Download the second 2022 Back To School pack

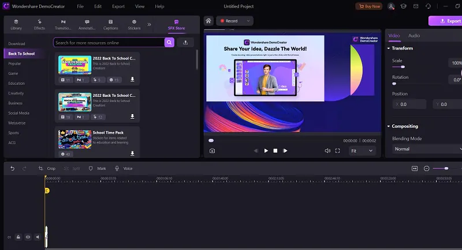[132, 116]
